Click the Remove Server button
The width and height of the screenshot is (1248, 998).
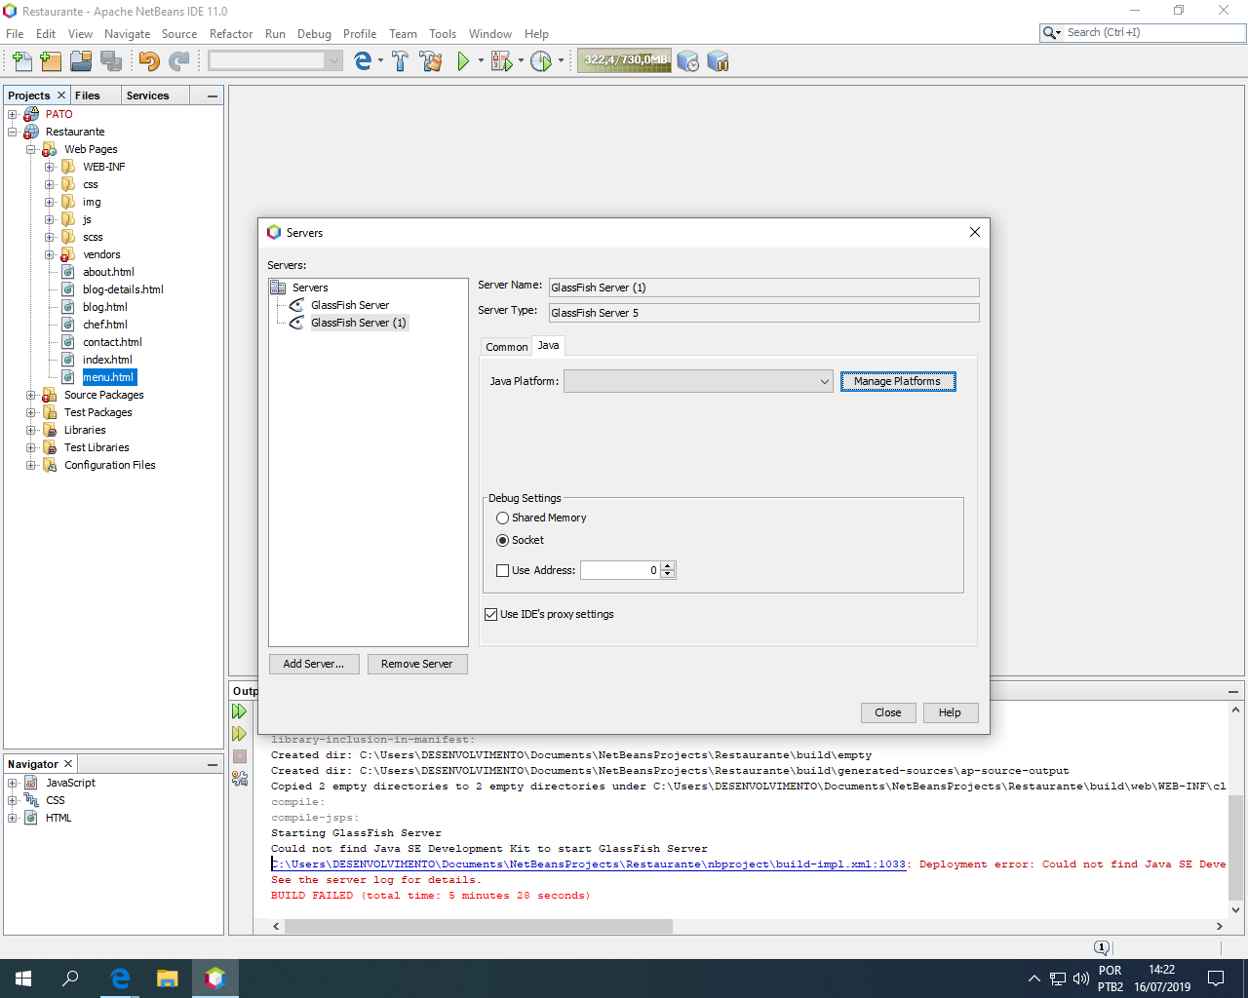(417, 665)
